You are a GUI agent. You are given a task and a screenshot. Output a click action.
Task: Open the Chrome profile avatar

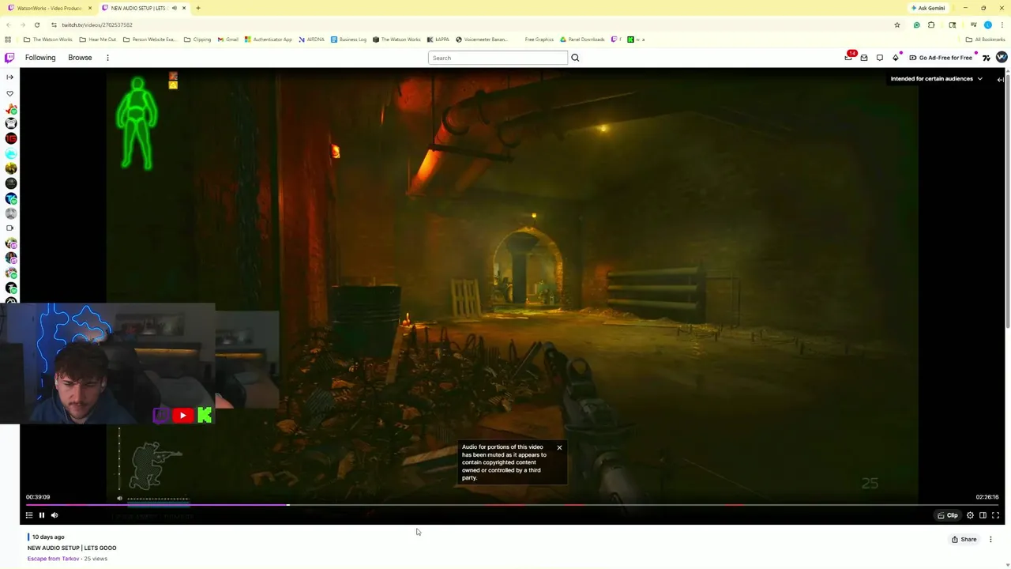pos(987,24)
